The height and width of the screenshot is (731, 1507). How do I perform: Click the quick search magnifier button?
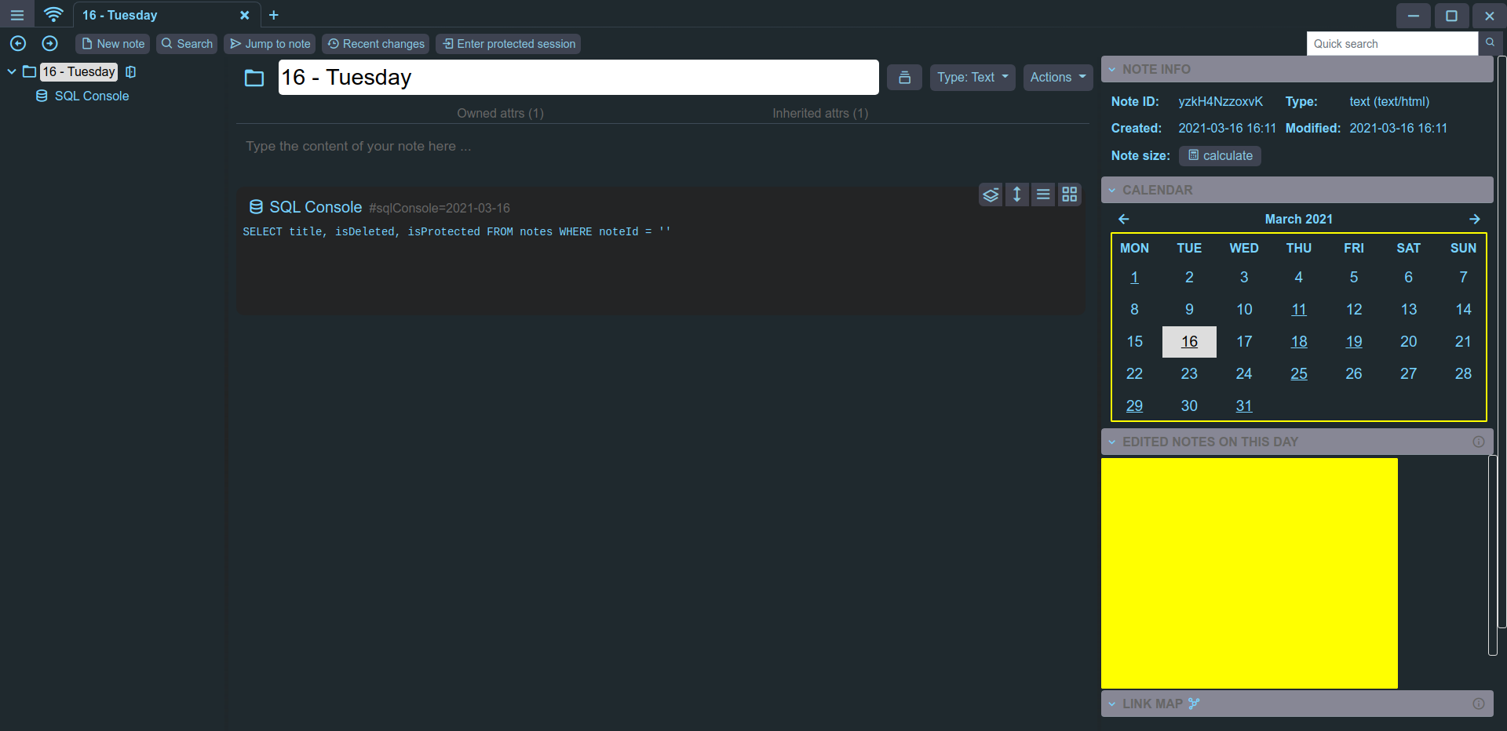(x=1490, y=42)
